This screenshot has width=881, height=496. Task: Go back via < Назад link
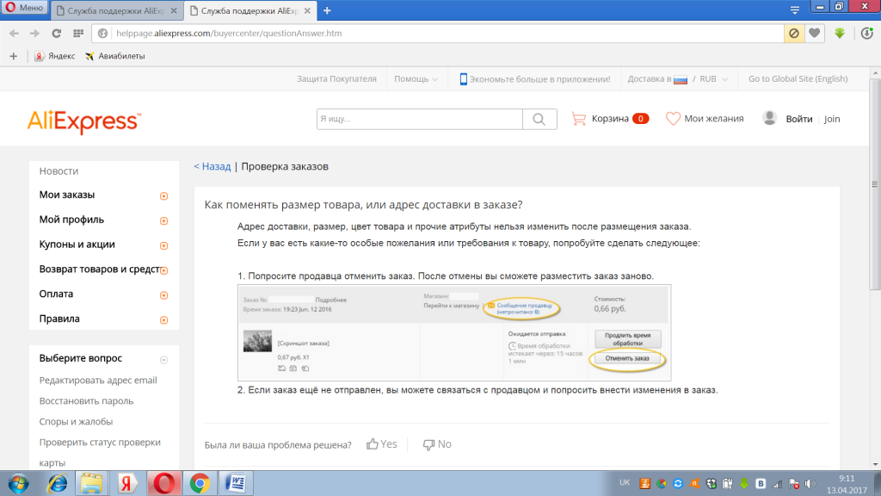(x=213, y=166)
